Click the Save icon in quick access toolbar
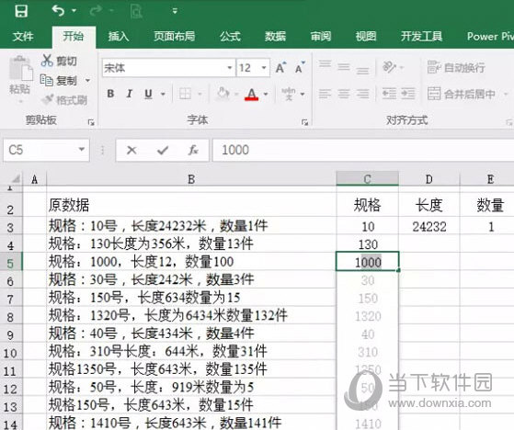514x430 pixels. (x=21, y=11)
